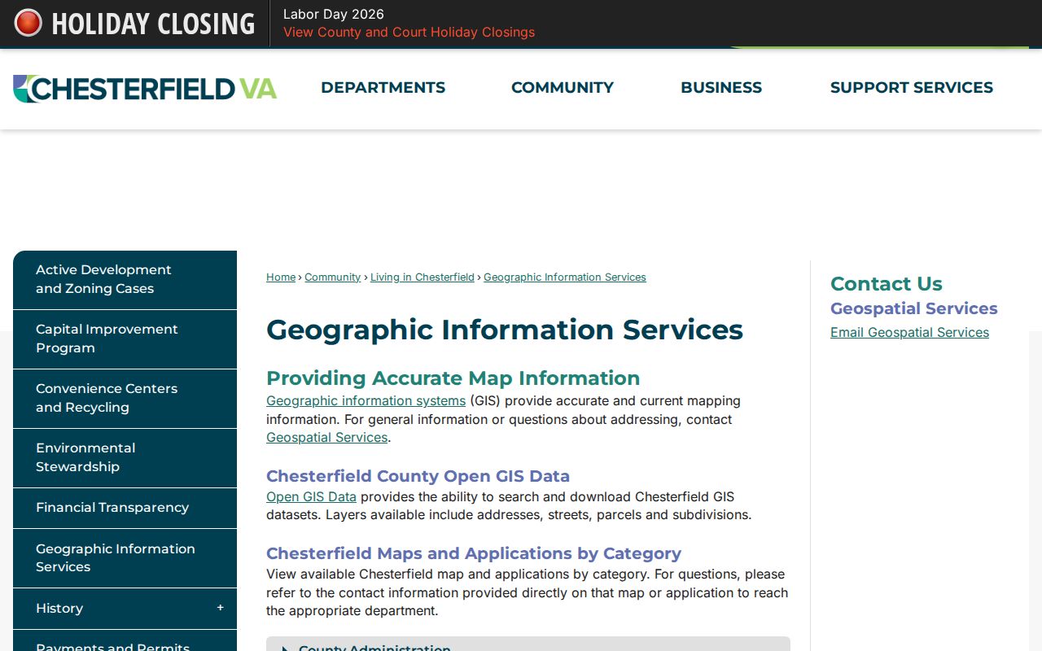1042x651 pixels.
Task: Click the Contact Us heading
Action: click(886, 284)
